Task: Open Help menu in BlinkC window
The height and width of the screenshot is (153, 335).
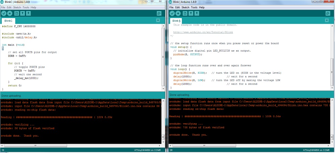Action: point(33,7)
